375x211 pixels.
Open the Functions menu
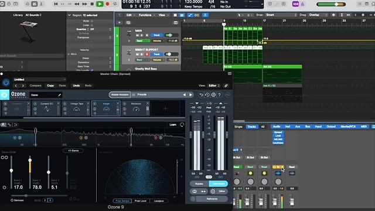tap(146, 15)
